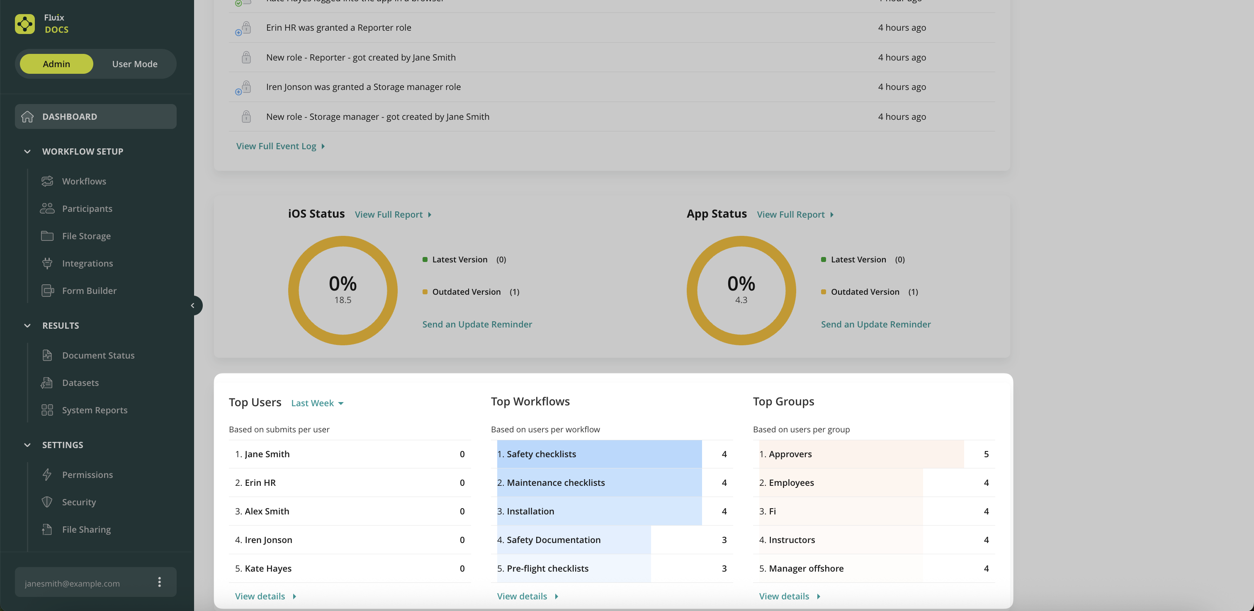Click the Workflows sidebar icon
This screenshot has height=611, width=1254.
47,181
